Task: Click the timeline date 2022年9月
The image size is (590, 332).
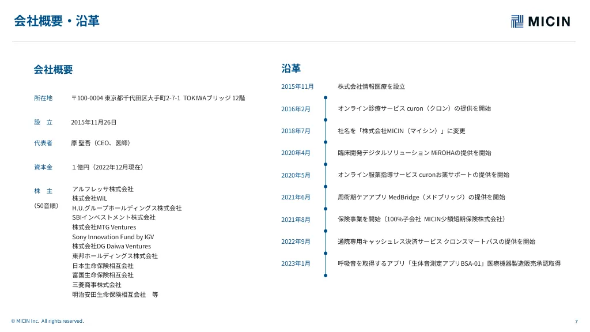Action: click(296, 242)
